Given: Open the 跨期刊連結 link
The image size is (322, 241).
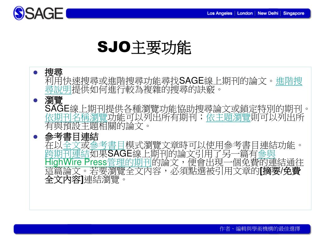Looking at the screenshot, I should 67,154.
